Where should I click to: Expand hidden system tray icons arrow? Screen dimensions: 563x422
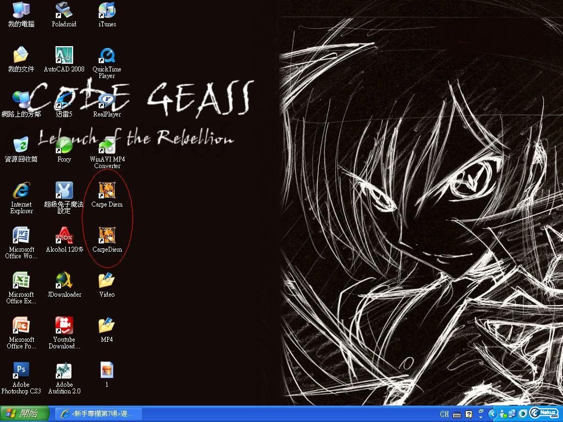(x=493, y=414)
